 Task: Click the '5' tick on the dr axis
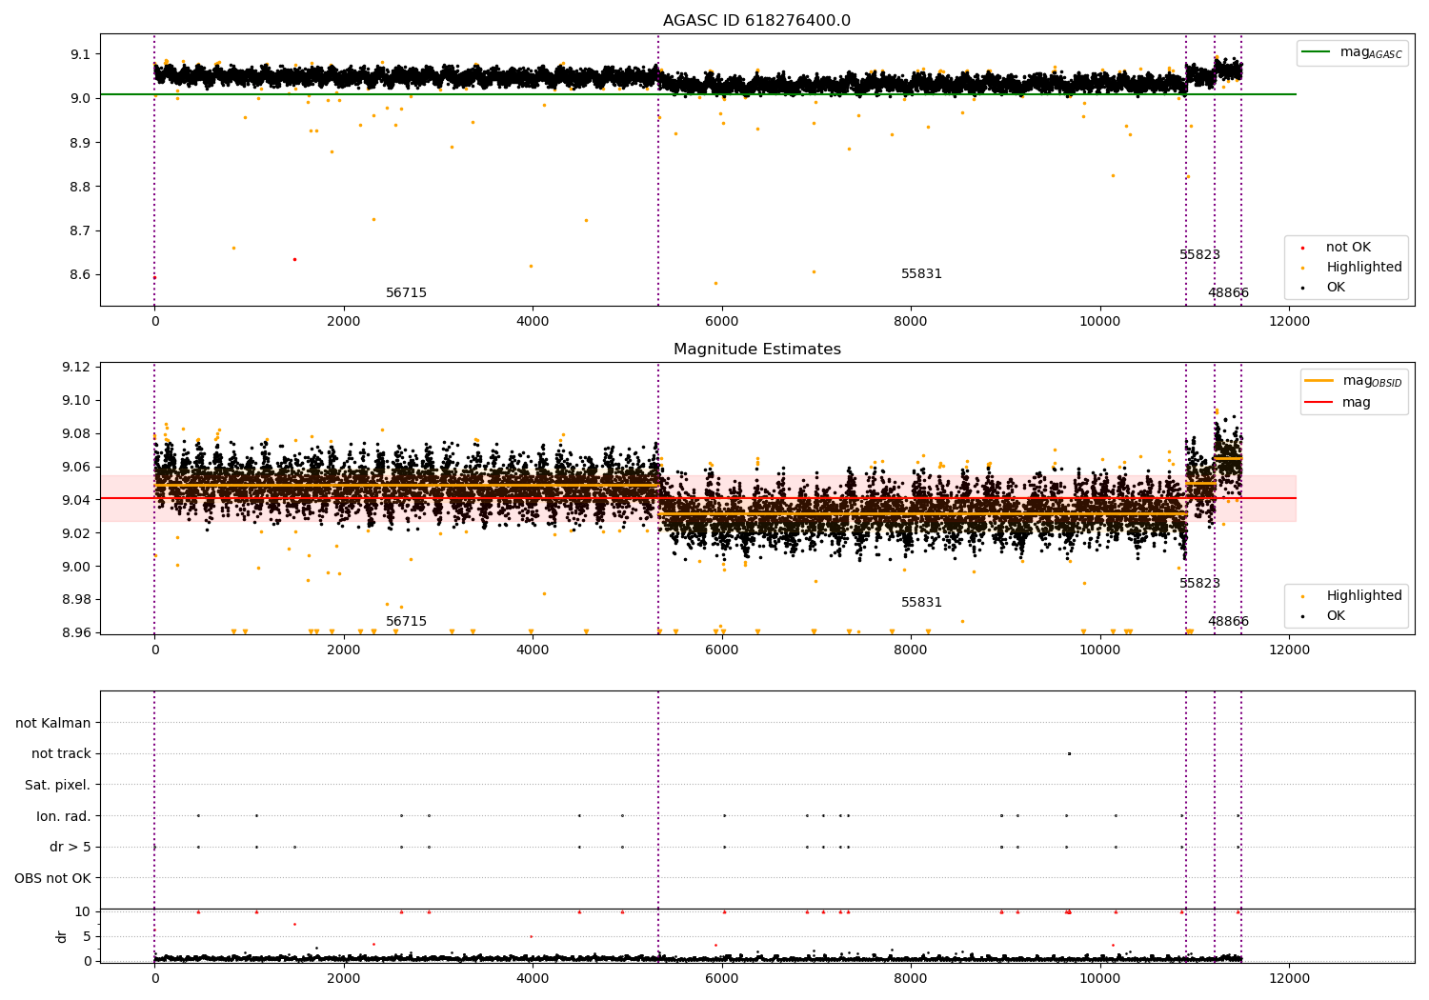click(x=87, y=936)
